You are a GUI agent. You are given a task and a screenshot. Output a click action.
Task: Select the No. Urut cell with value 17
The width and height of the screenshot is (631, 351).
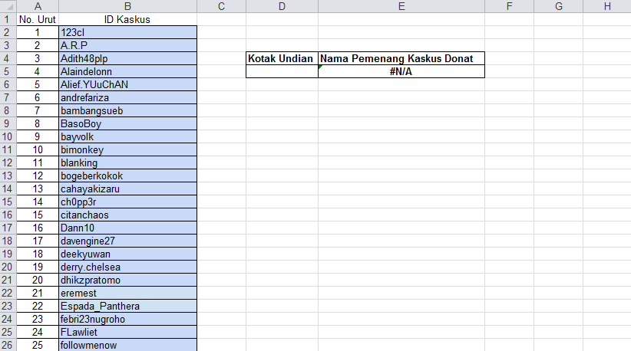click(38, 241)
